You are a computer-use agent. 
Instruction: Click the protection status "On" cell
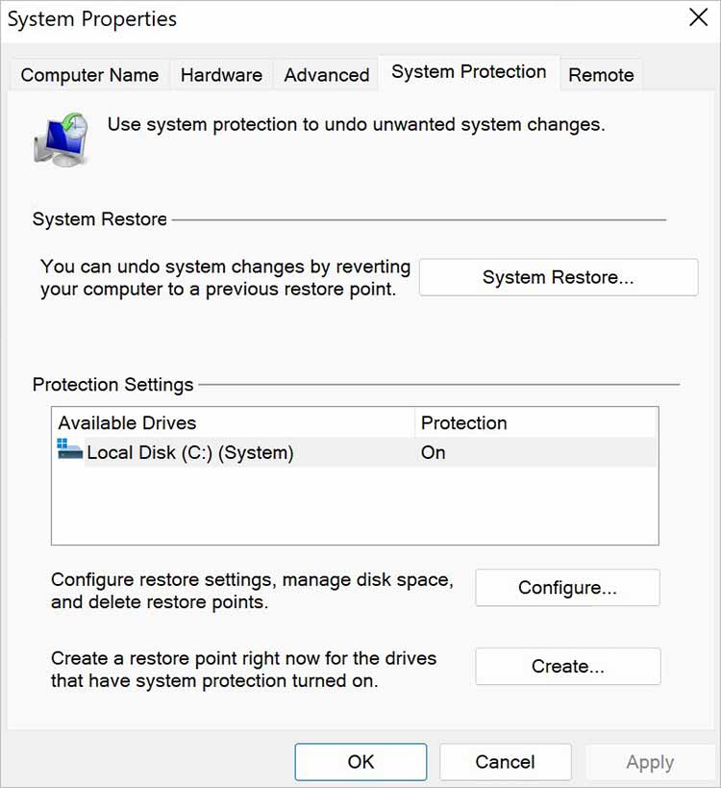434,452
